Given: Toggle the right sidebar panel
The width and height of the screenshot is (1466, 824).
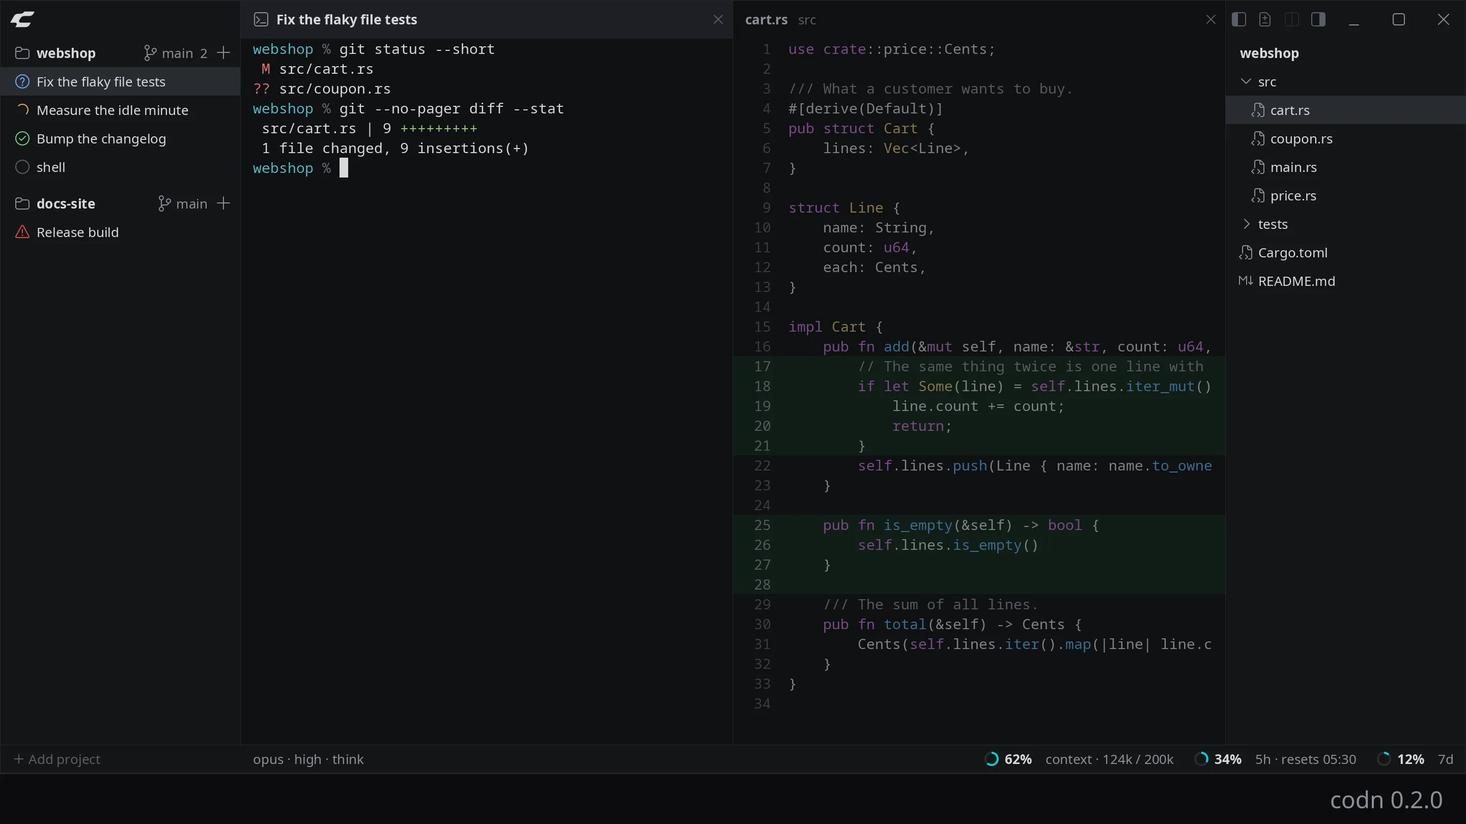Looking at the screenshot, I should (x=1318, y=19).
